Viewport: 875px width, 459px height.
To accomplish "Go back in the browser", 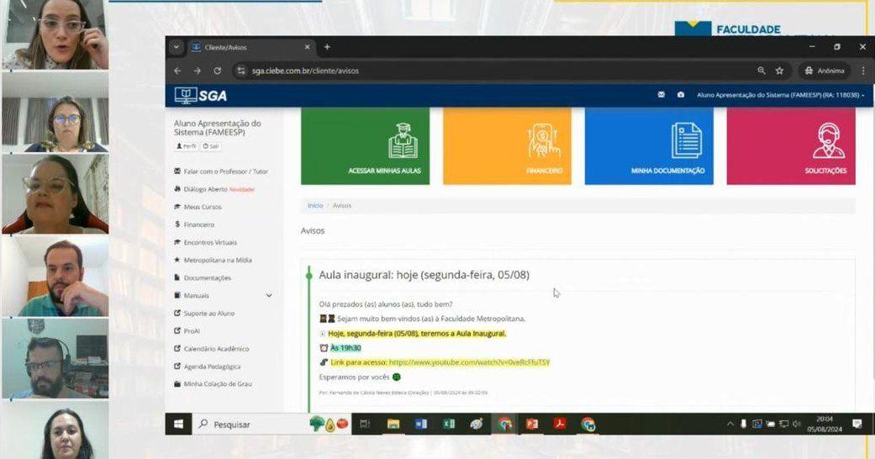I will click(177, 71).
